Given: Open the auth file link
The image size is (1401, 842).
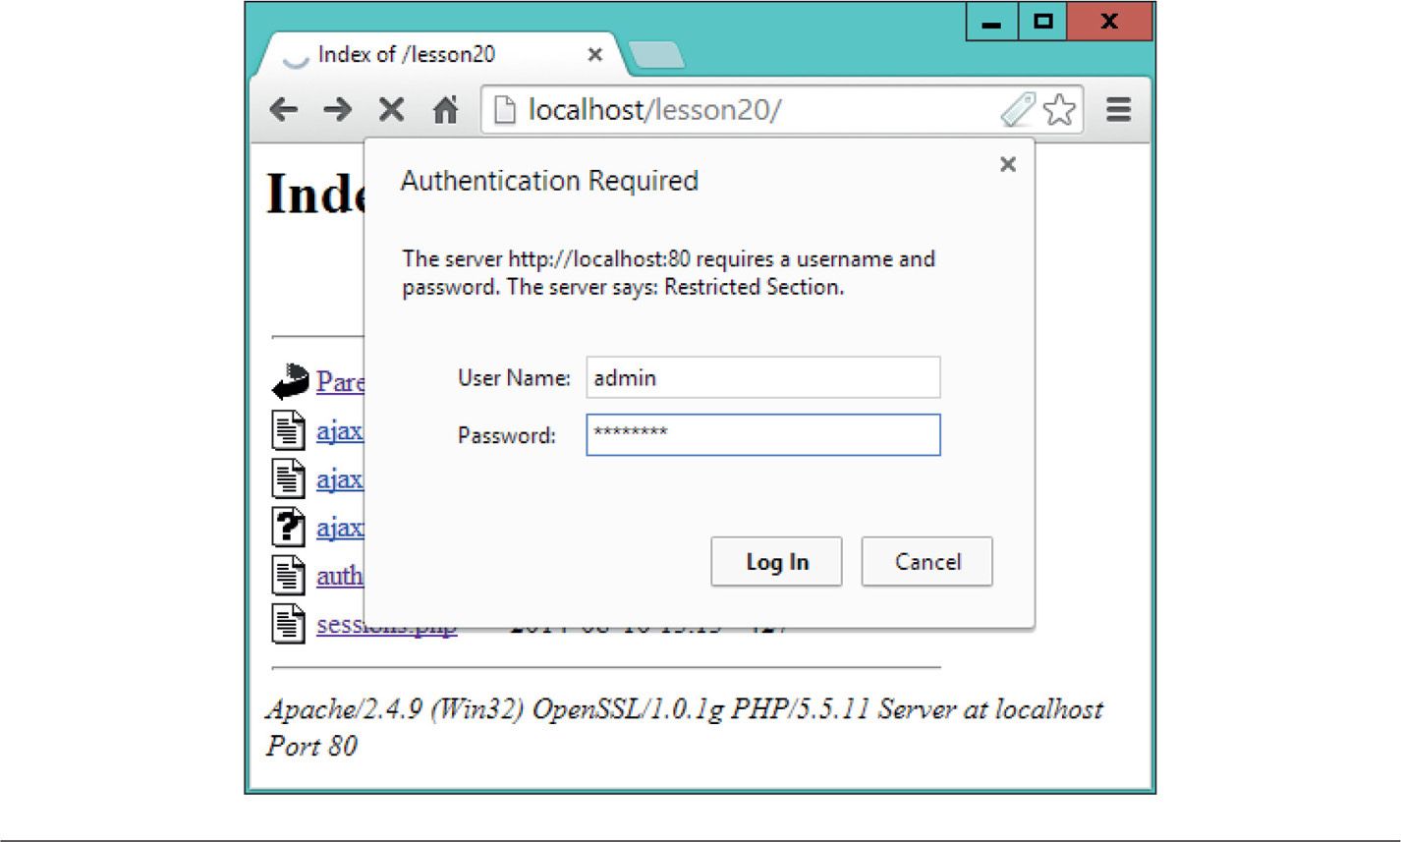Looking at the screenshot, I should 340,576.
